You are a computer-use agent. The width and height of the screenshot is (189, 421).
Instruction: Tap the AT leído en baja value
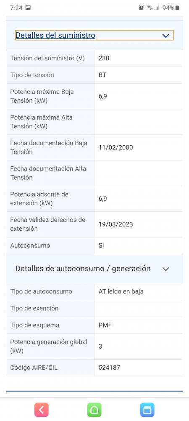121,291
